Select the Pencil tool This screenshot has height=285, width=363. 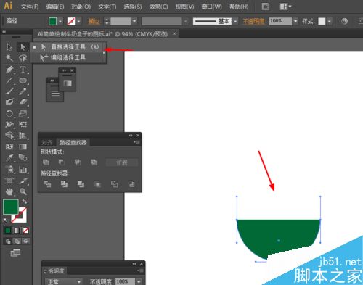(x=23, y=91)
